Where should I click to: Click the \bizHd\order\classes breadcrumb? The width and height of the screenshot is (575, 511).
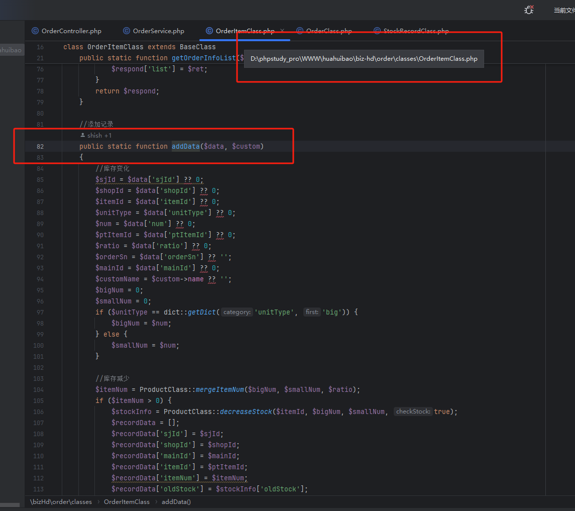click(x=61, y=501)
